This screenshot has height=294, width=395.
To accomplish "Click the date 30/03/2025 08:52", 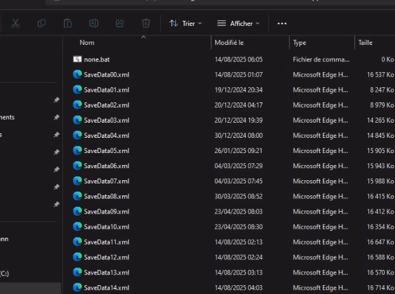I will (239, 197).
